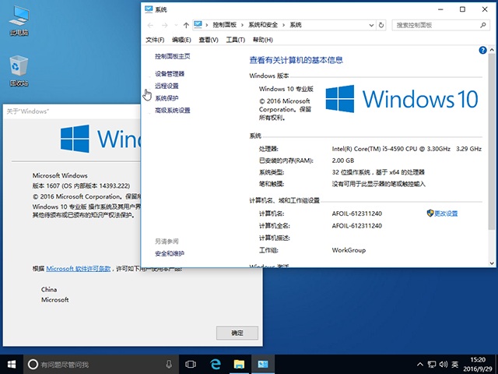This screenshot has width=498, height=374.
Task: Click the Windows Start button
Action: pos(12,364)
